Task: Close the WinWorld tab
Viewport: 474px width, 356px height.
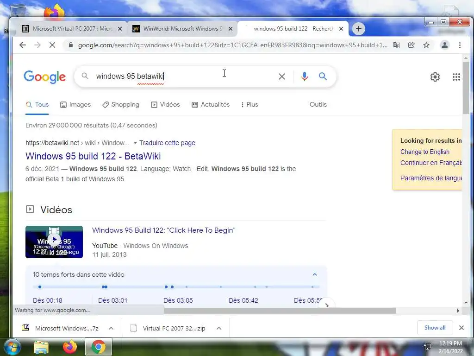Action: 231,29
